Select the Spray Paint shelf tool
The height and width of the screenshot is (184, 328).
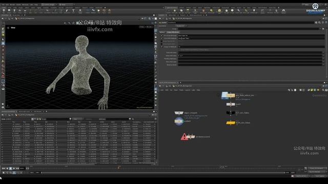tap(67, 11)
